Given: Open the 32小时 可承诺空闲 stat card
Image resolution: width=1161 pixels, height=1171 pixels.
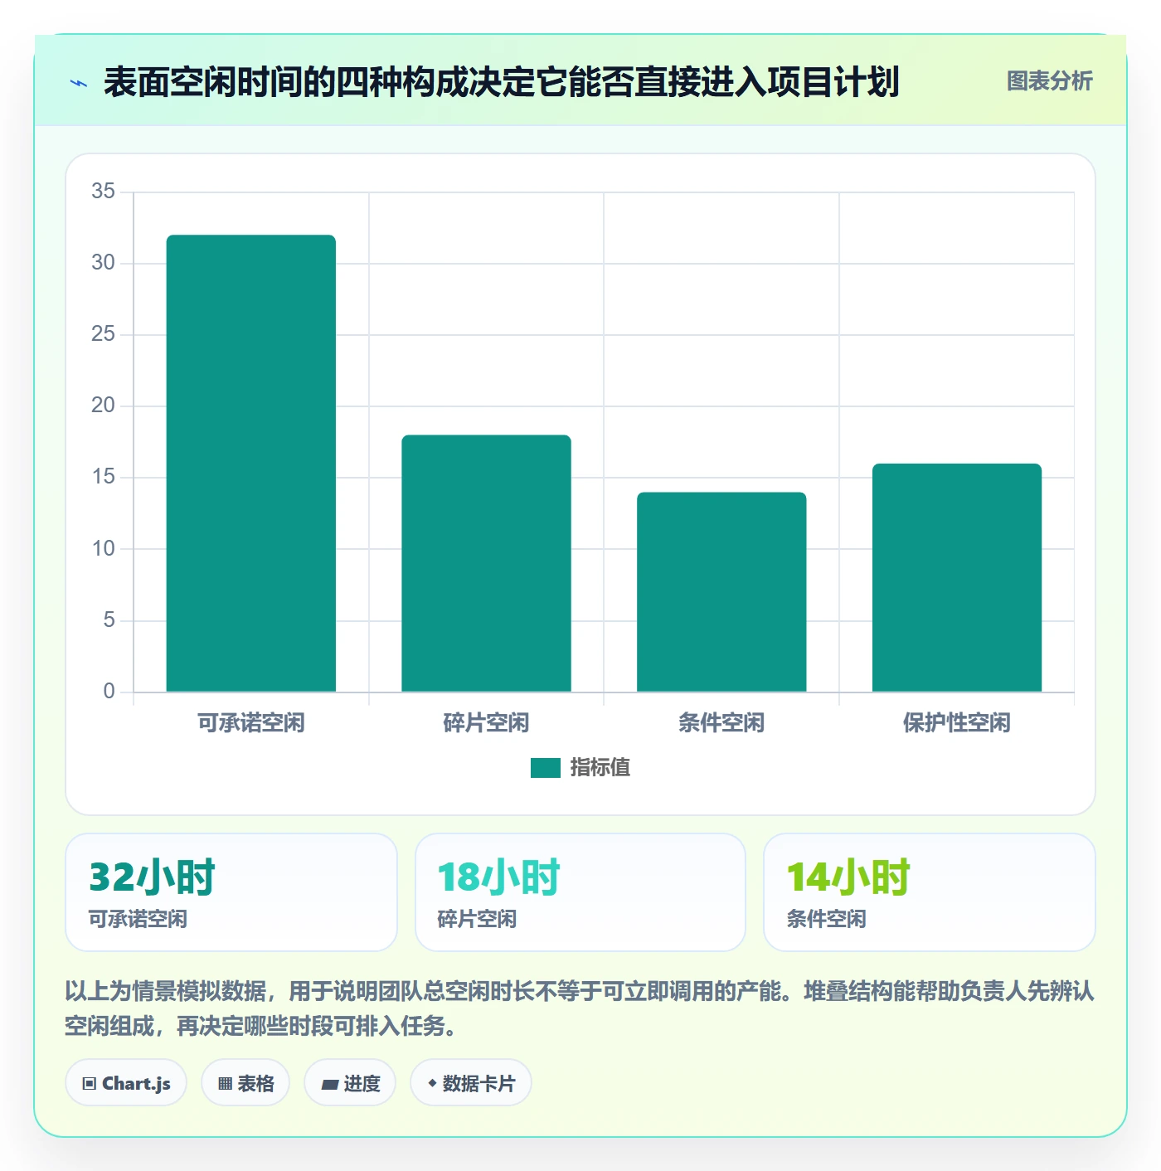Looking at the screenshot, I should tap(231, 892).
